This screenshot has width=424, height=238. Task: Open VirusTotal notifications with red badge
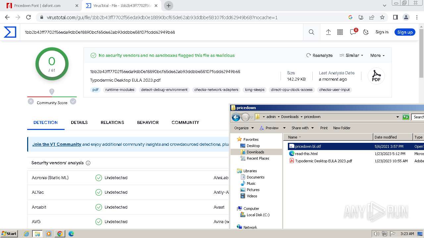[353, 32]
